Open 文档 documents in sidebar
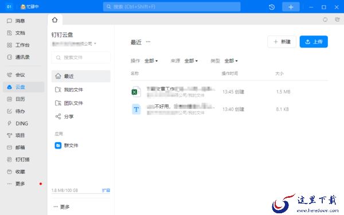 [x=19, y=33]
